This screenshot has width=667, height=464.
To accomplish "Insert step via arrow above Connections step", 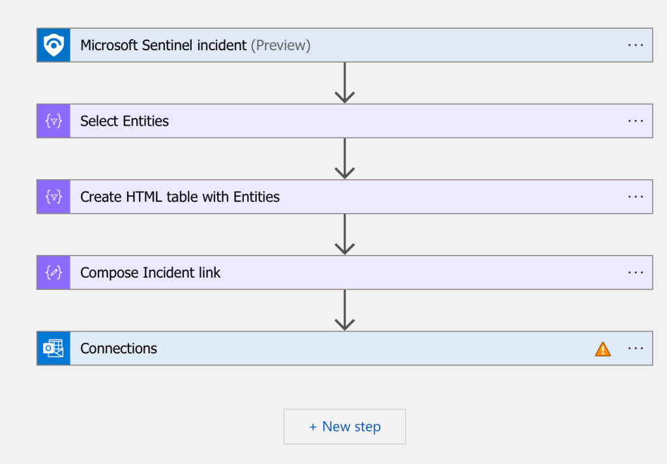I will click(x=344, y=310).
